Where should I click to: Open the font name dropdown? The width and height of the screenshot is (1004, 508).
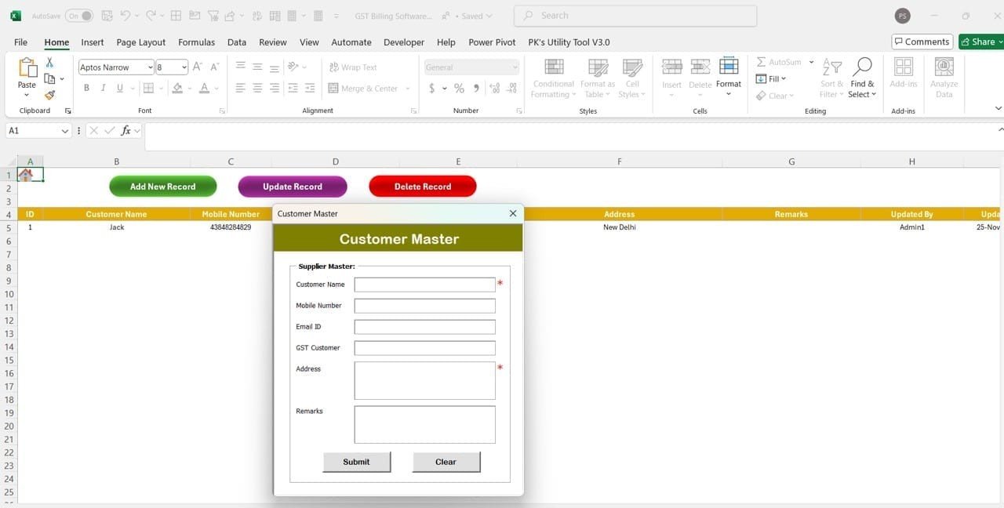[150, 67]
